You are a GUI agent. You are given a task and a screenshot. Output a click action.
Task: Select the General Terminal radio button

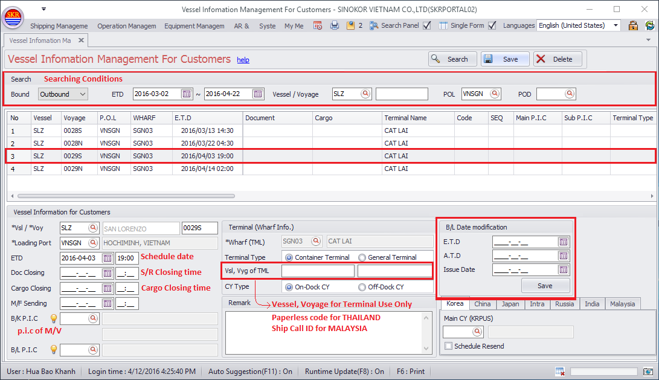[362, 257]
